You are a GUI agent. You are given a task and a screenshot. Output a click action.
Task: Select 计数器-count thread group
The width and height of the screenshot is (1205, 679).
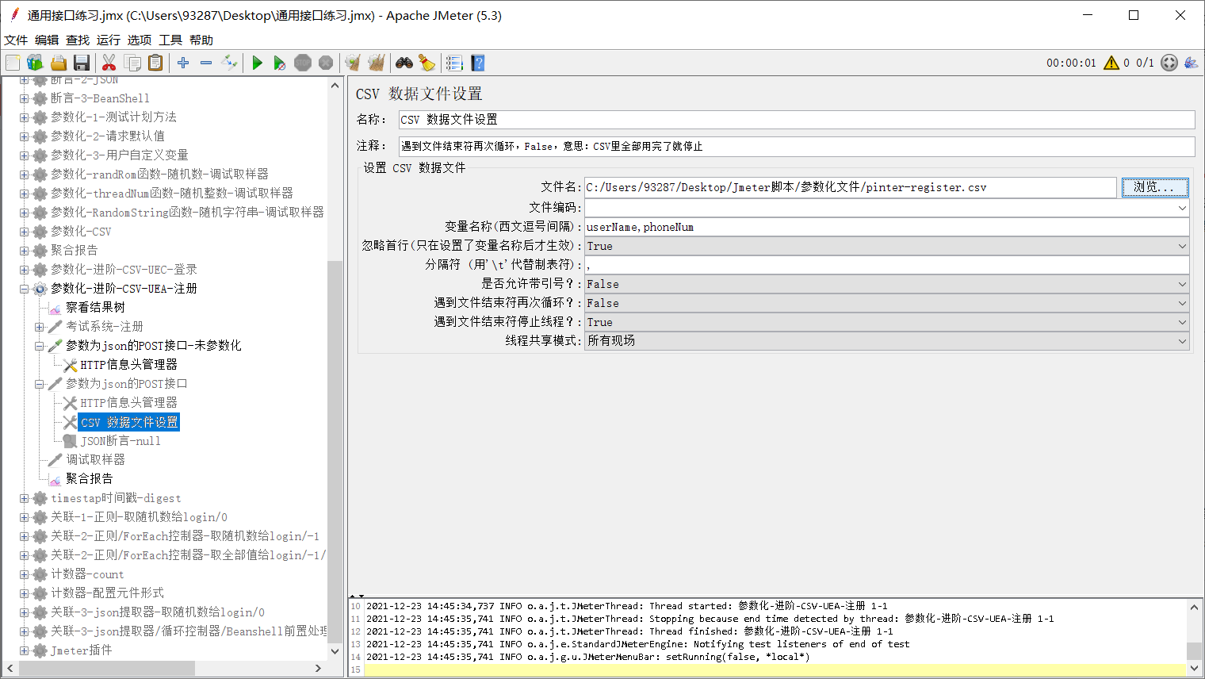click(x=87, y=574)
